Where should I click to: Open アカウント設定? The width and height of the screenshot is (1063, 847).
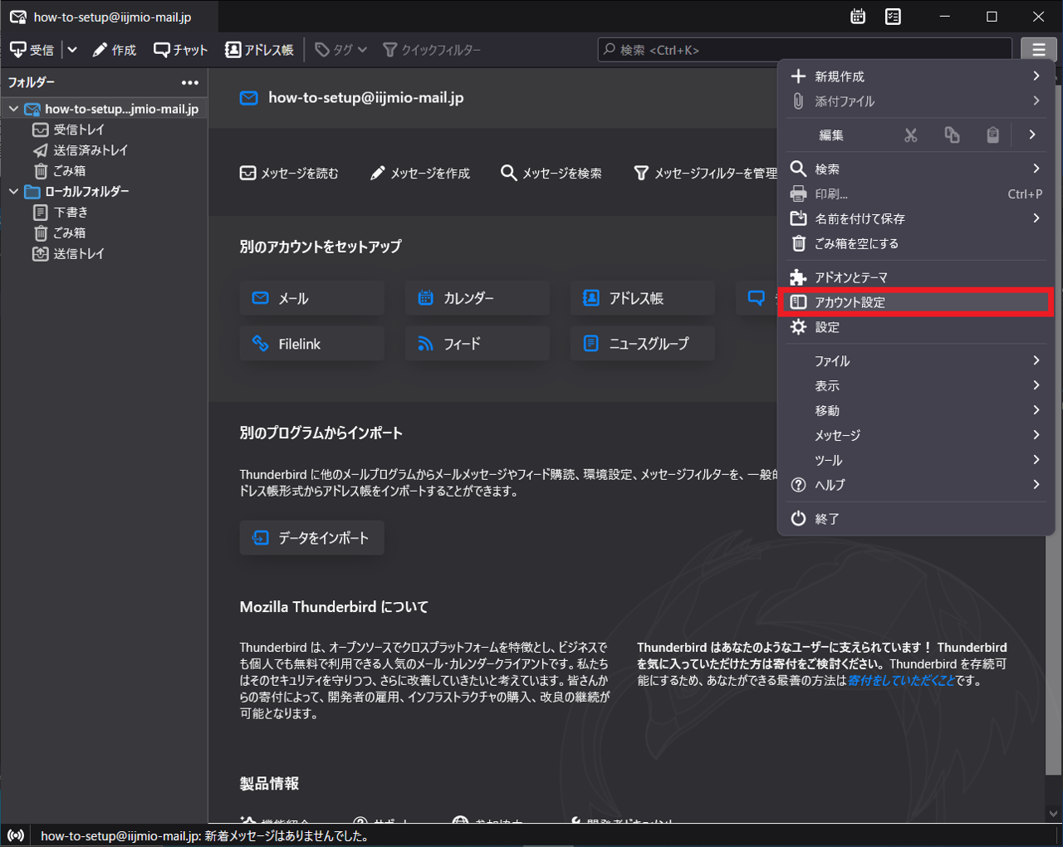click(916, 302)
